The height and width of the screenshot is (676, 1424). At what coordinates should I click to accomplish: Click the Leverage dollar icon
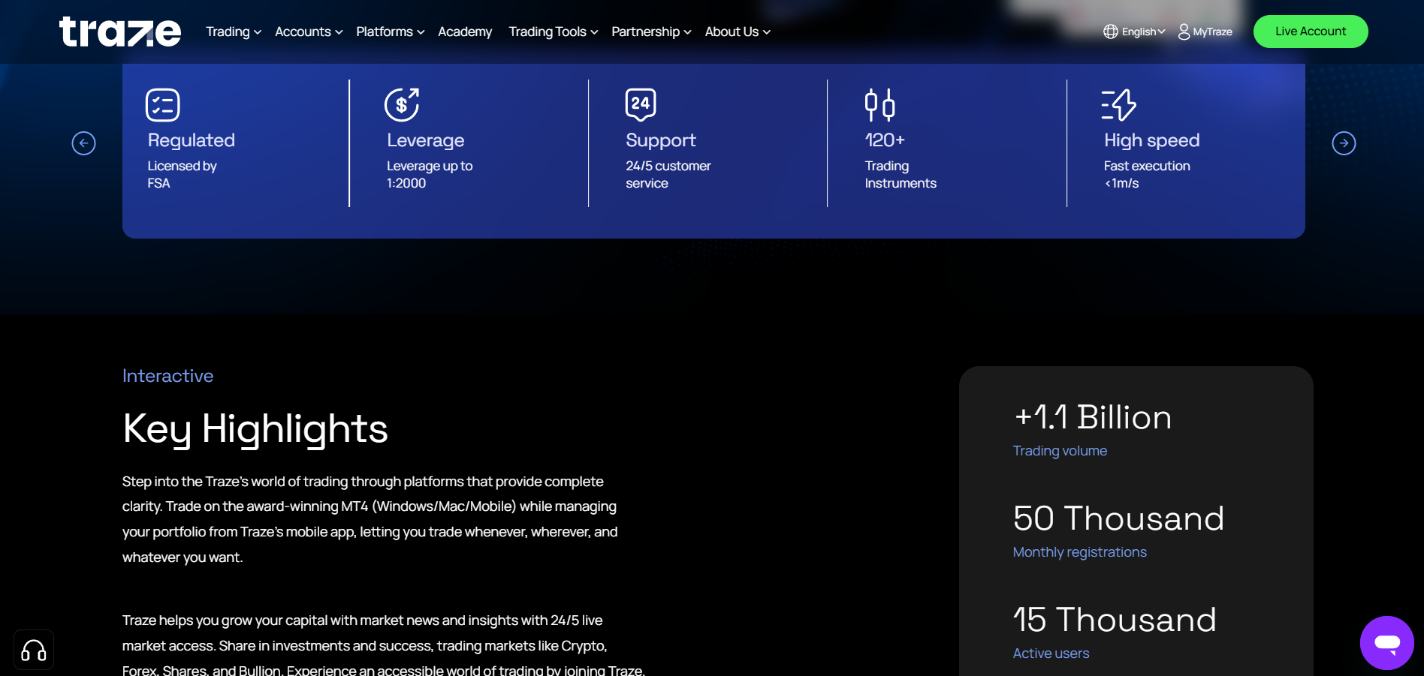pyautogui.click(x=402, y=105)
